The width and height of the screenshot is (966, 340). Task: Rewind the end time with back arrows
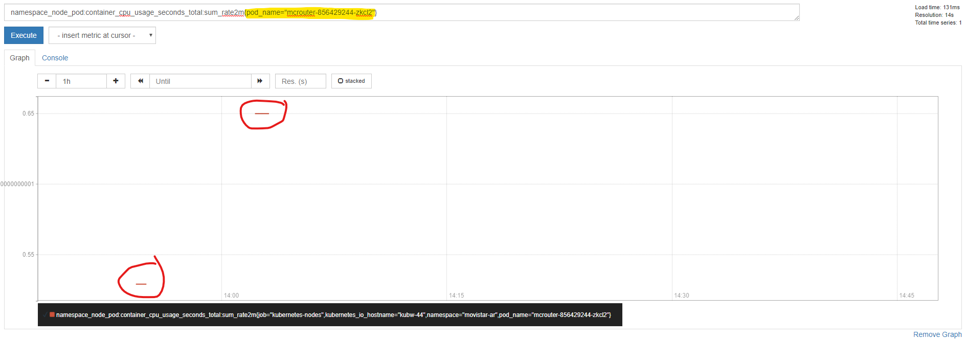pos(140,81)
